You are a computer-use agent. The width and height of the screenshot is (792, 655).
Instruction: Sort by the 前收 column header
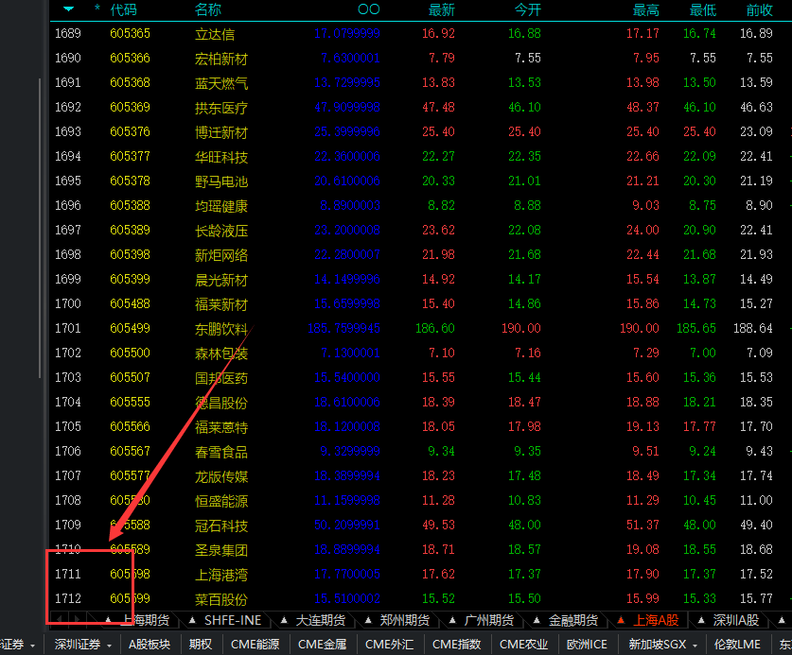point(760,9)
